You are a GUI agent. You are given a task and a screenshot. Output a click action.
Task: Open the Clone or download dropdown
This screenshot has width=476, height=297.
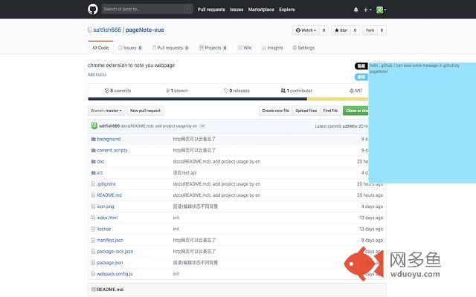tap(356, 111)
